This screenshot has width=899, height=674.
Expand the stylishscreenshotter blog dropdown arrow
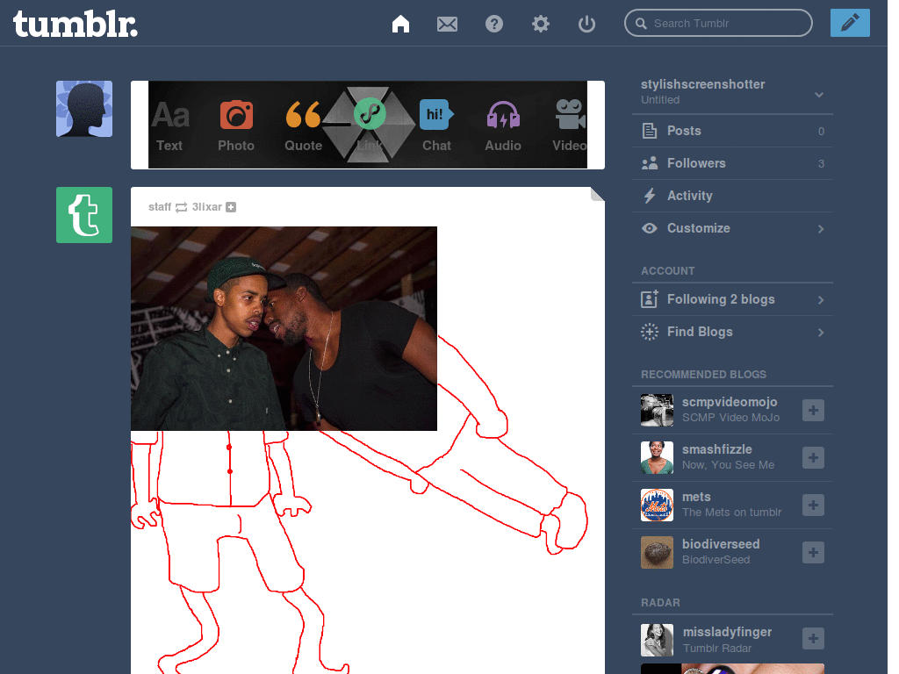coord(819,95)
